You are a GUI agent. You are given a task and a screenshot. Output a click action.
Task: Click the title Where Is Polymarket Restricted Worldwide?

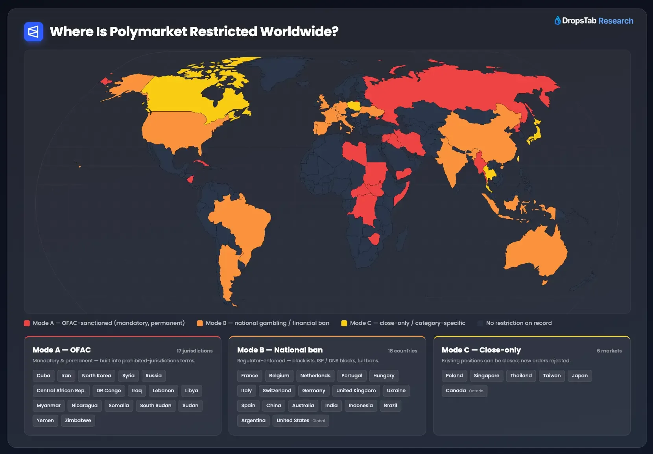click(194, 31)
